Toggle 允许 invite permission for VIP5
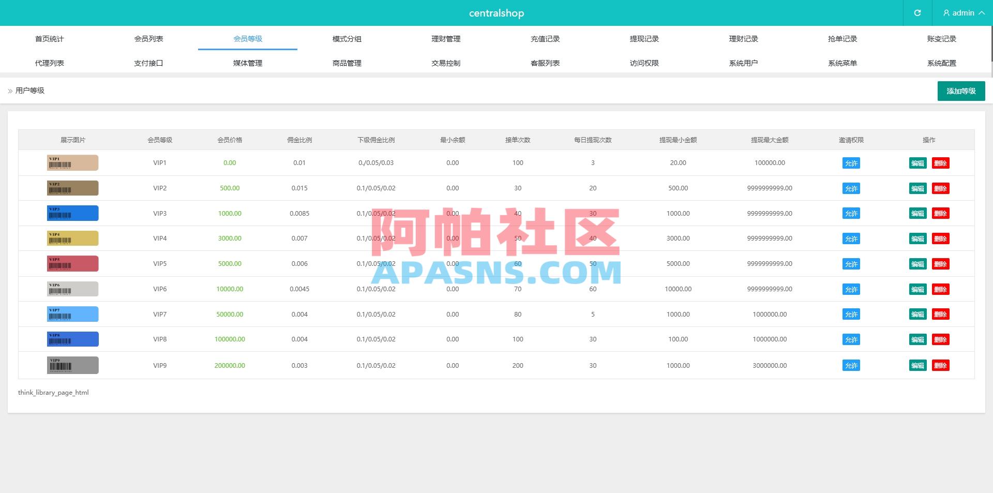 (851, 264)
